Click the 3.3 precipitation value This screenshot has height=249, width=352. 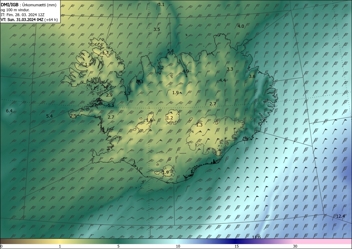coord(230,69)
